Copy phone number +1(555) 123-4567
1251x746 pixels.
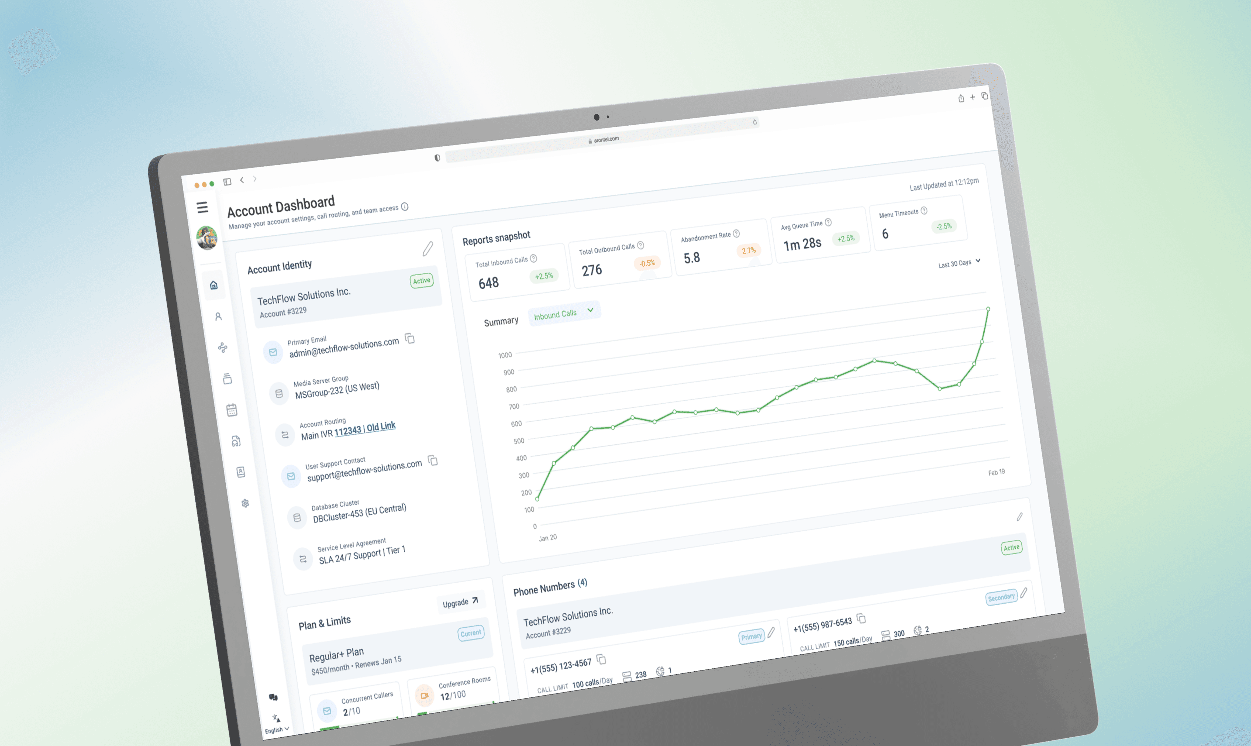click(x=601, y=659)
